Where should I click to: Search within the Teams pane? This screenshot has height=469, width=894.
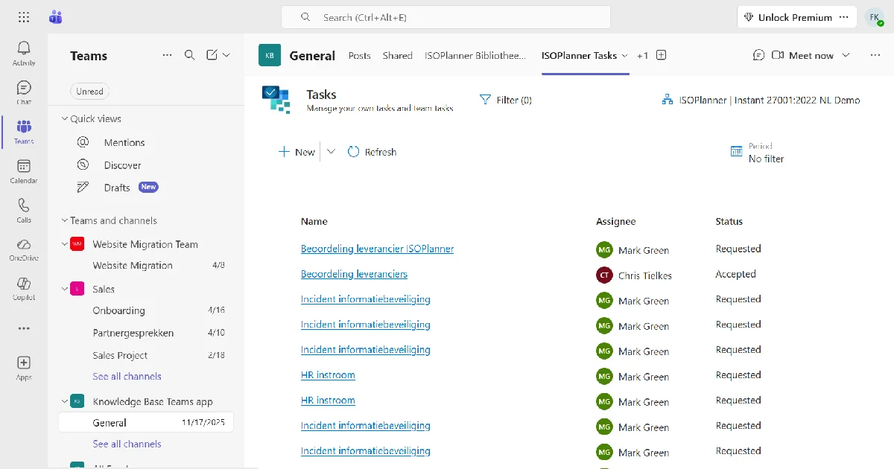[190, 55]
